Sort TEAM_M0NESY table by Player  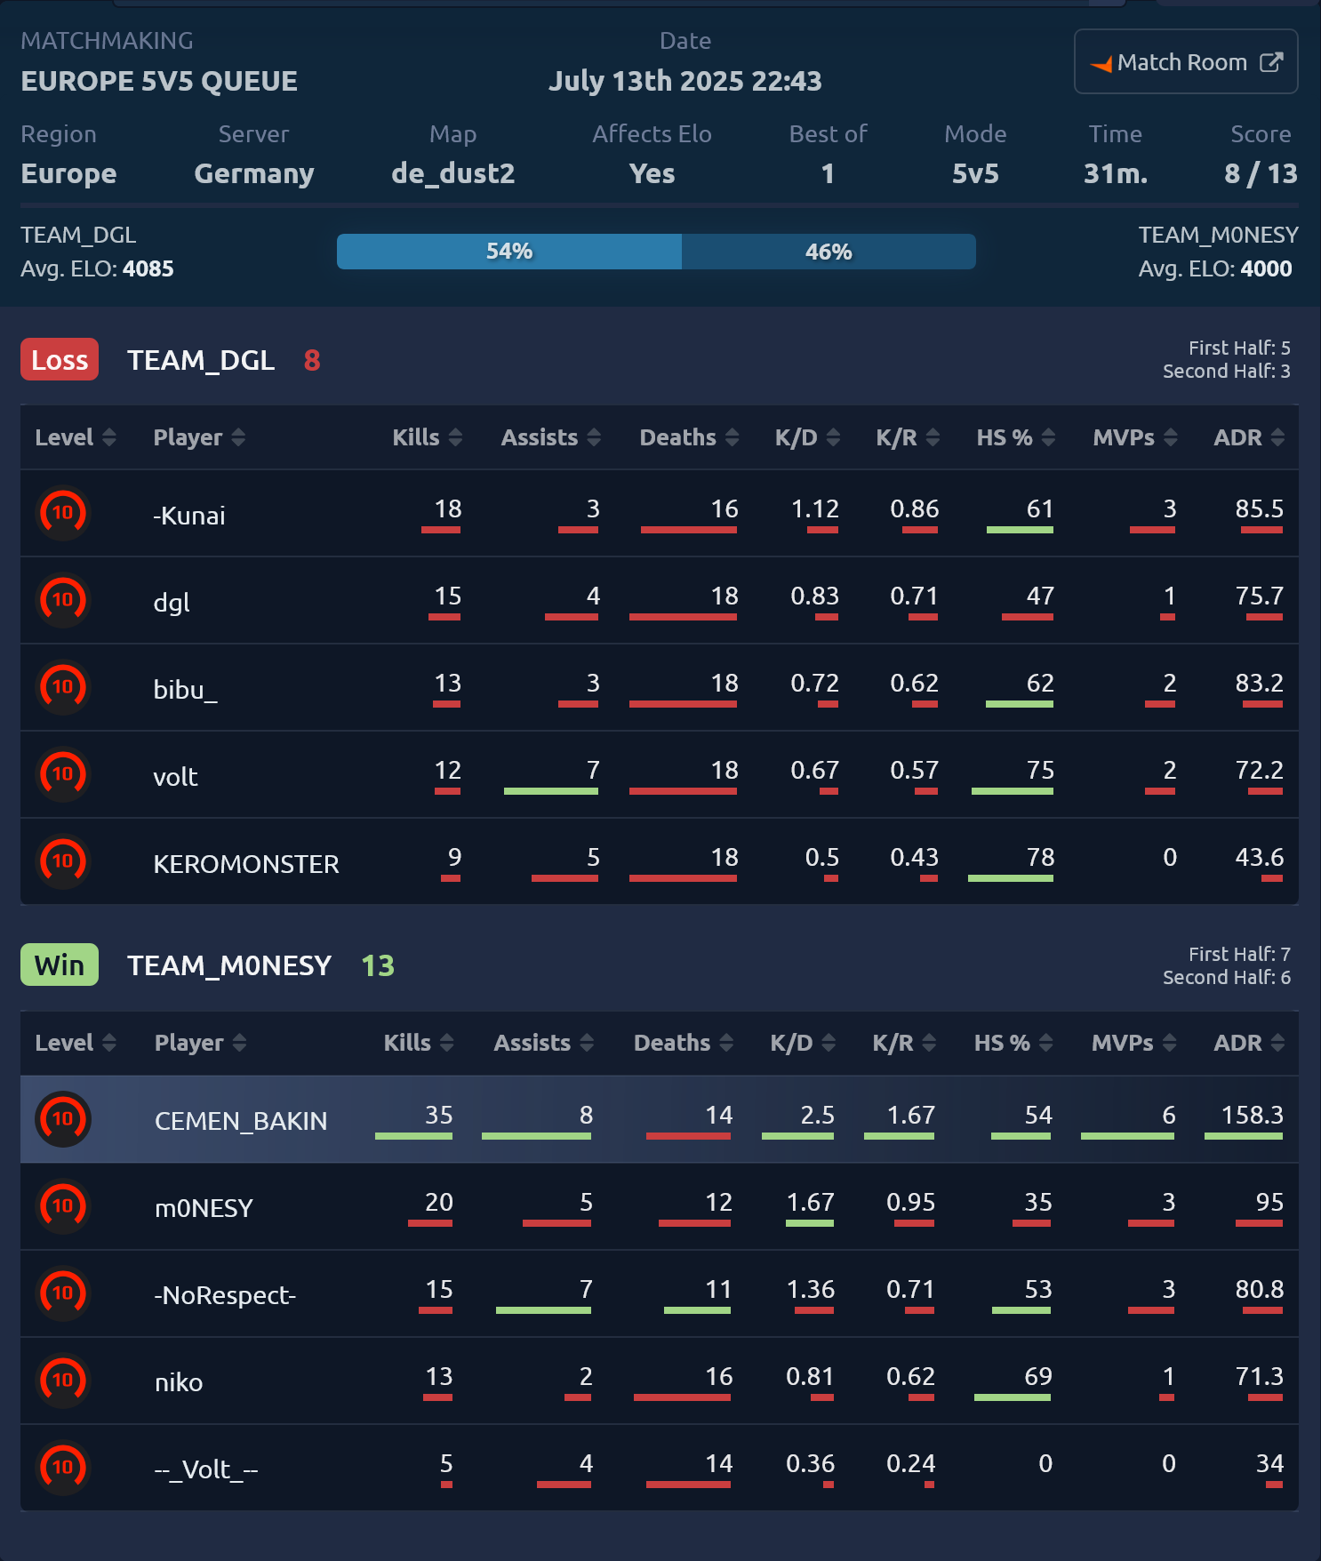tap(200, 1043)
